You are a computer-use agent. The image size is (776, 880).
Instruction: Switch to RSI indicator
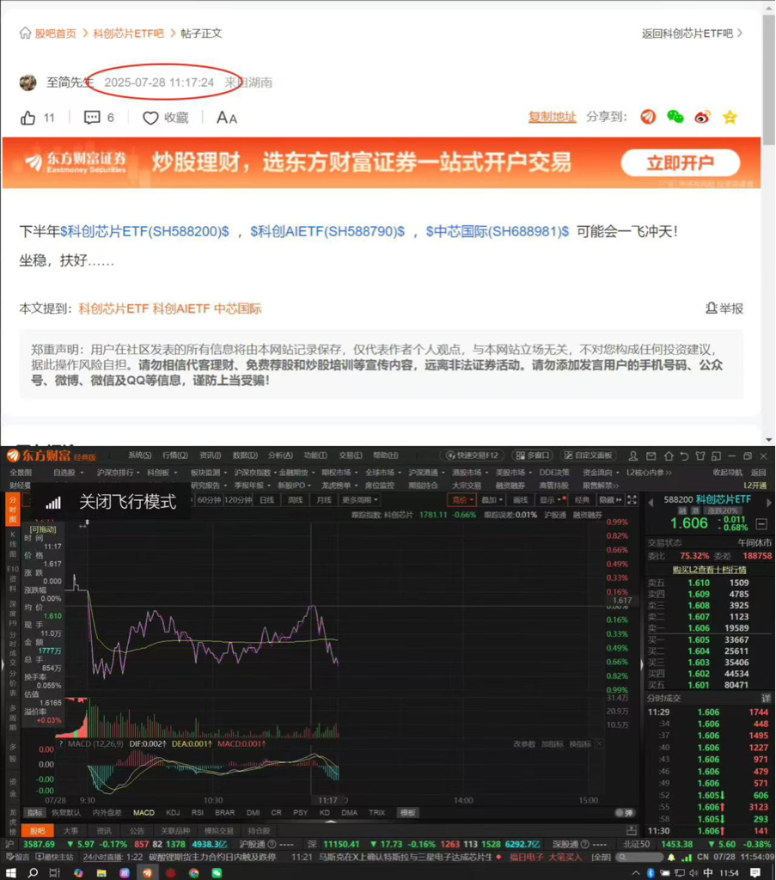pyautogui.click(x=198, y=813)
